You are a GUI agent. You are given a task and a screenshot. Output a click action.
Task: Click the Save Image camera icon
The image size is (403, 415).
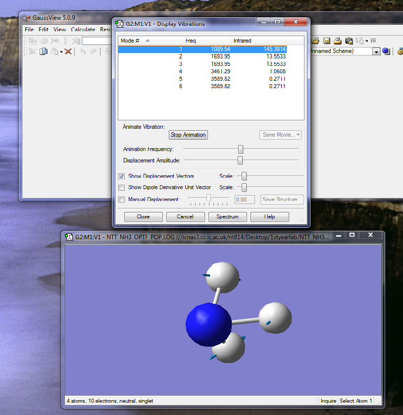[x=349, y=41]
